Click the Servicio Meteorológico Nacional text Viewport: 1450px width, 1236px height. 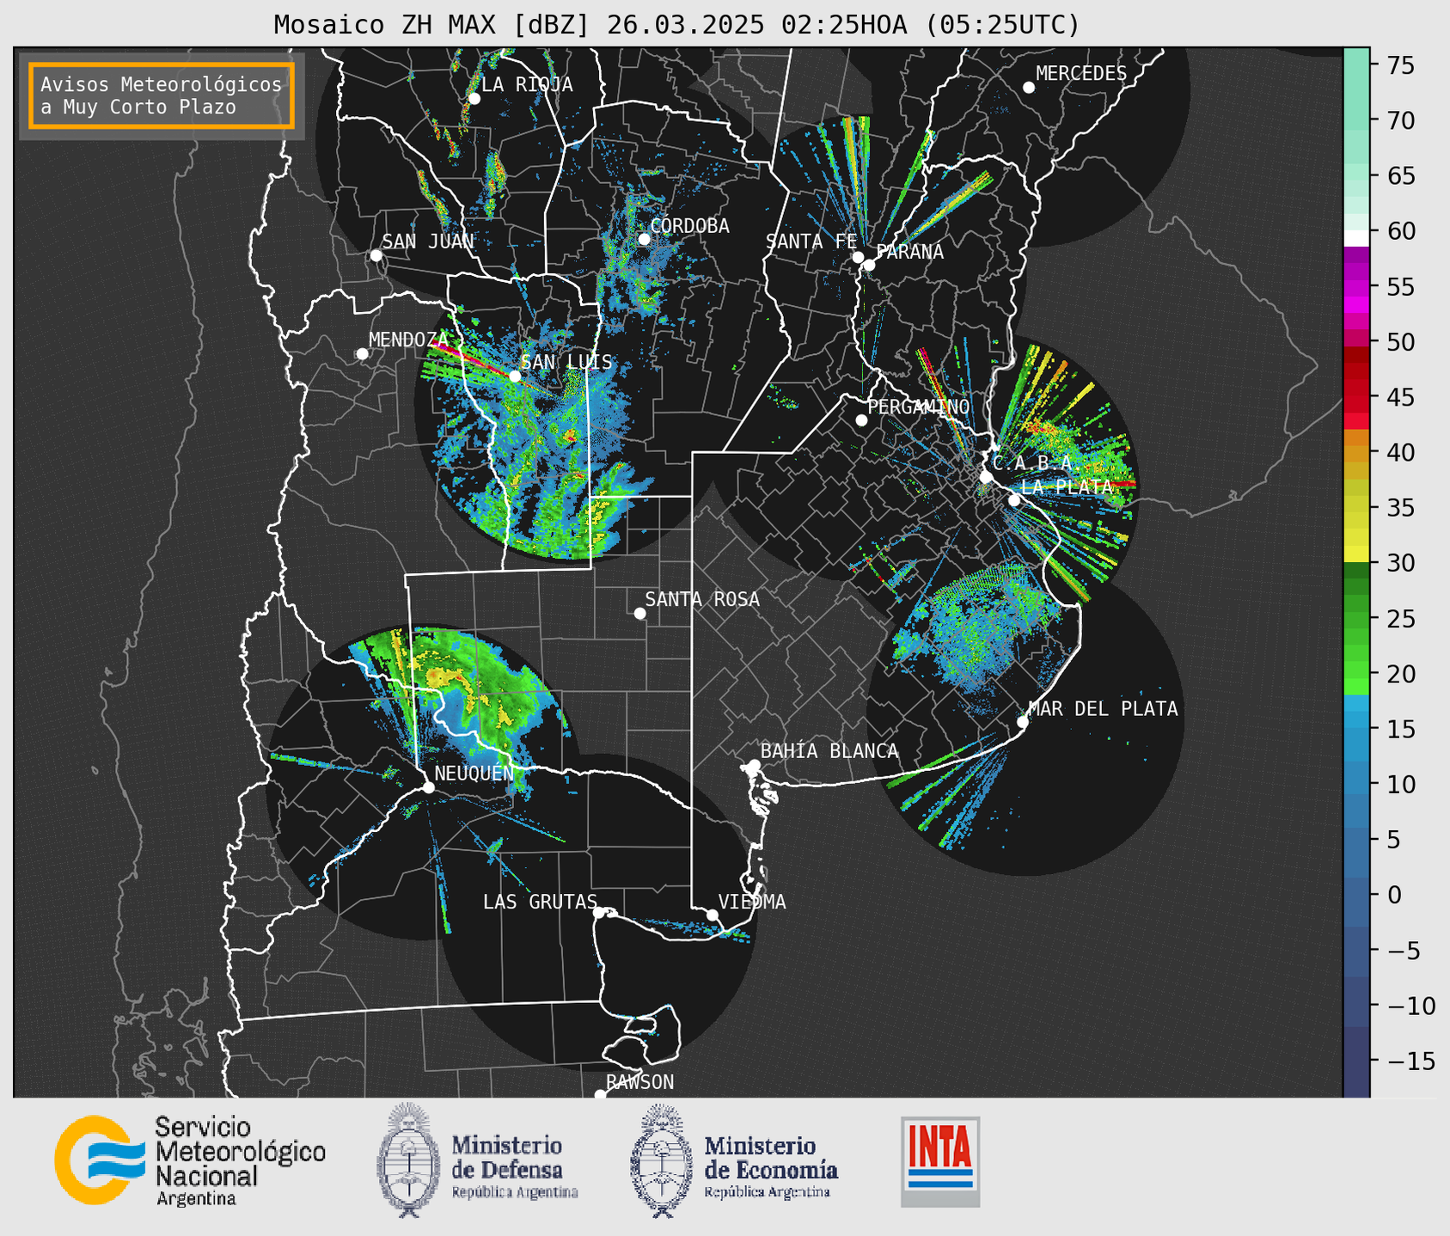point(240,1160)
